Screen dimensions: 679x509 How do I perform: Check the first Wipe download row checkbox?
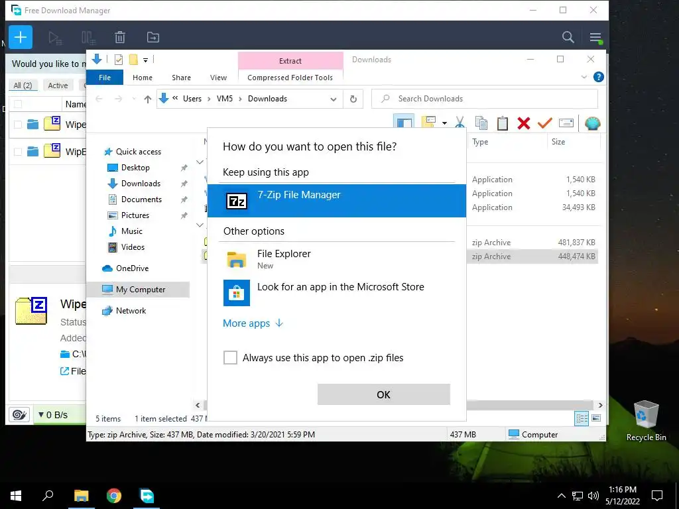click(x=18, y=125)
